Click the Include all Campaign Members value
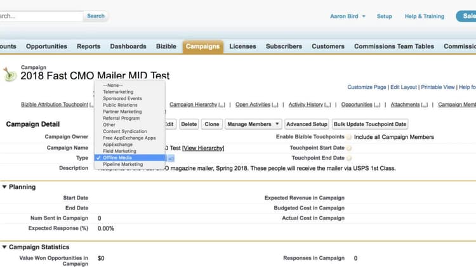Screen dimensions: 476x267 click(394, 137)
